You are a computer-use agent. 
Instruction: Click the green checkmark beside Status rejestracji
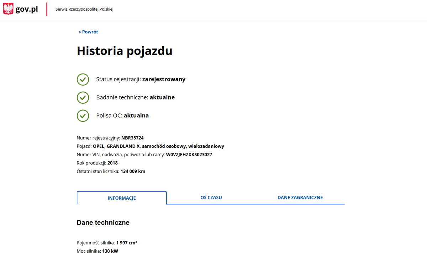[83, 79]
